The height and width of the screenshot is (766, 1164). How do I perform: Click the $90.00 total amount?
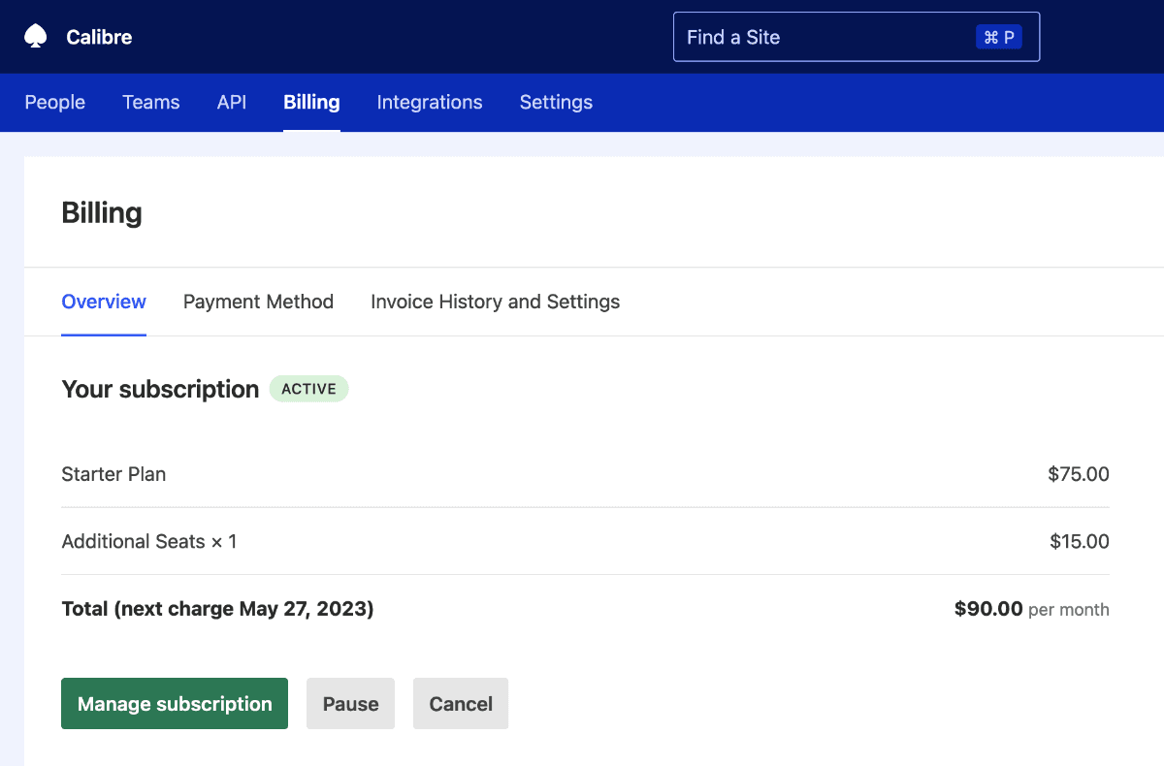988,608
